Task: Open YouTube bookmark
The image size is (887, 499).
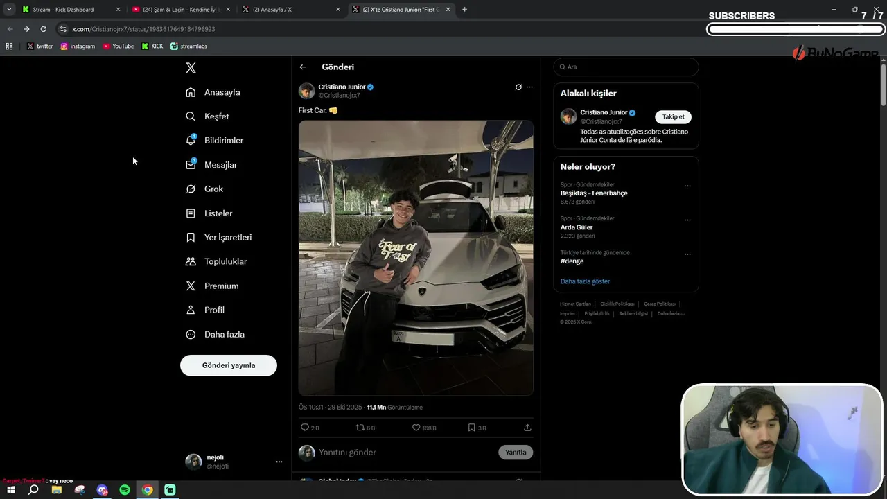Action: [118, 46]
